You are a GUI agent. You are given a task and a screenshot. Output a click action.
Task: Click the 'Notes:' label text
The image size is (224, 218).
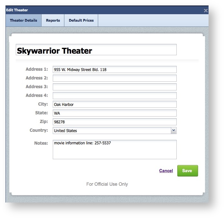point(41,143)
